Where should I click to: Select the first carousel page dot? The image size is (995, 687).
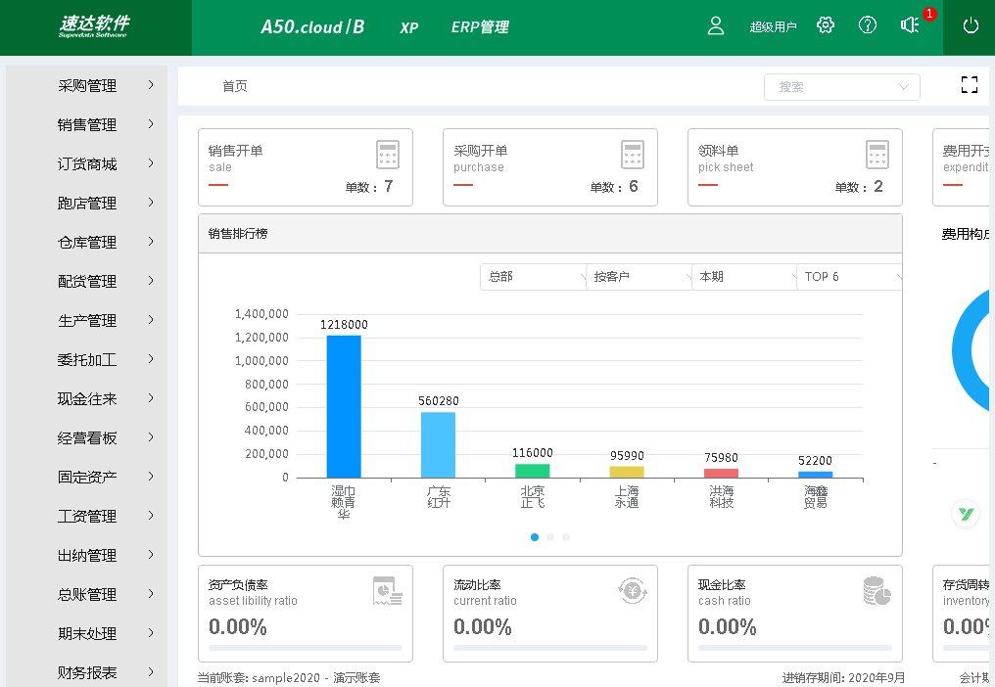click(535, 537)
